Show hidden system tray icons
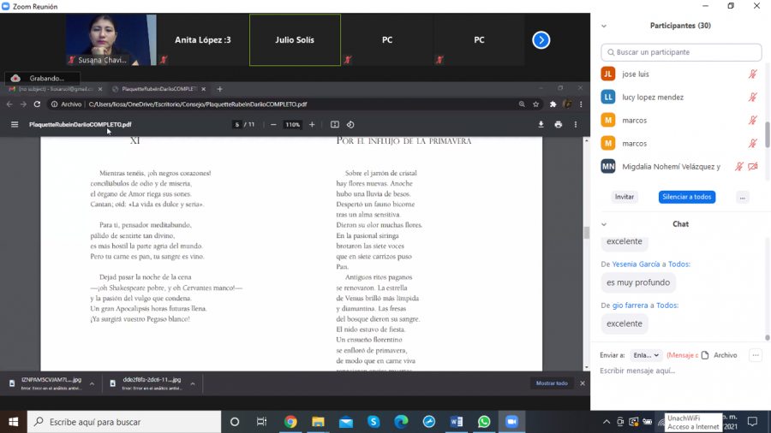Viewport: 771px width, 433px height. 607,422
